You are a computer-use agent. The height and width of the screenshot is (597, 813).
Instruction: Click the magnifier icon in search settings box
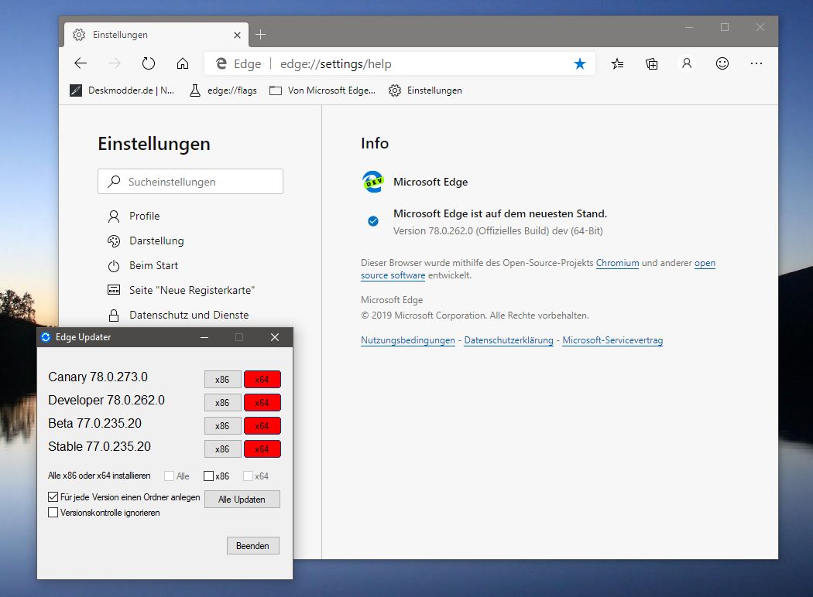pos(114,181)
